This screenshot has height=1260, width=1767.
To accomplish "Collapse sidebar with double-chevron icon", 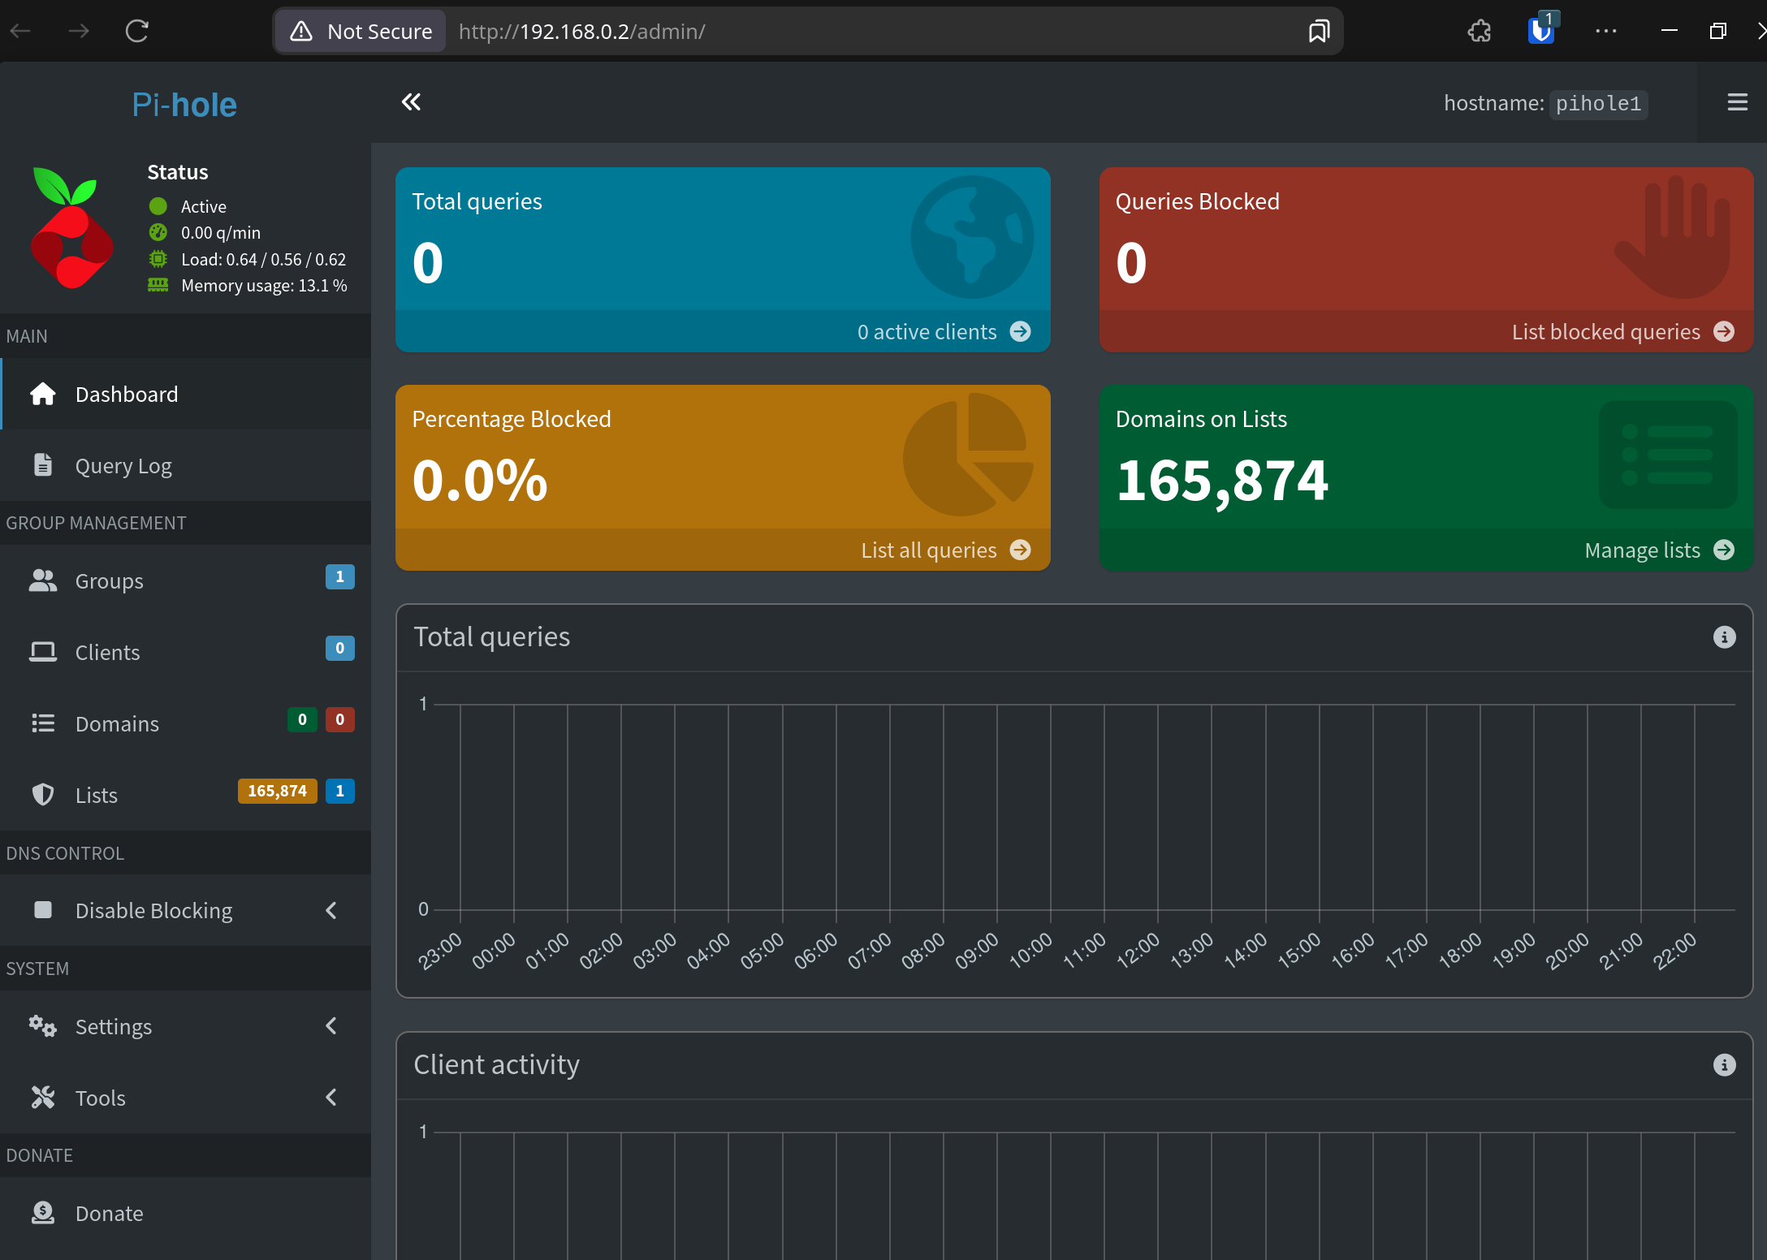I will 411,102.
